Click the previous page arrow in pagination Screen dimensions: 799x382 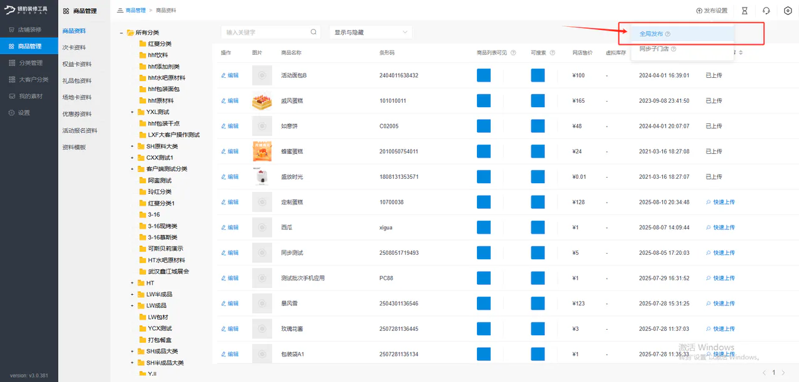[x=764, y=373]
